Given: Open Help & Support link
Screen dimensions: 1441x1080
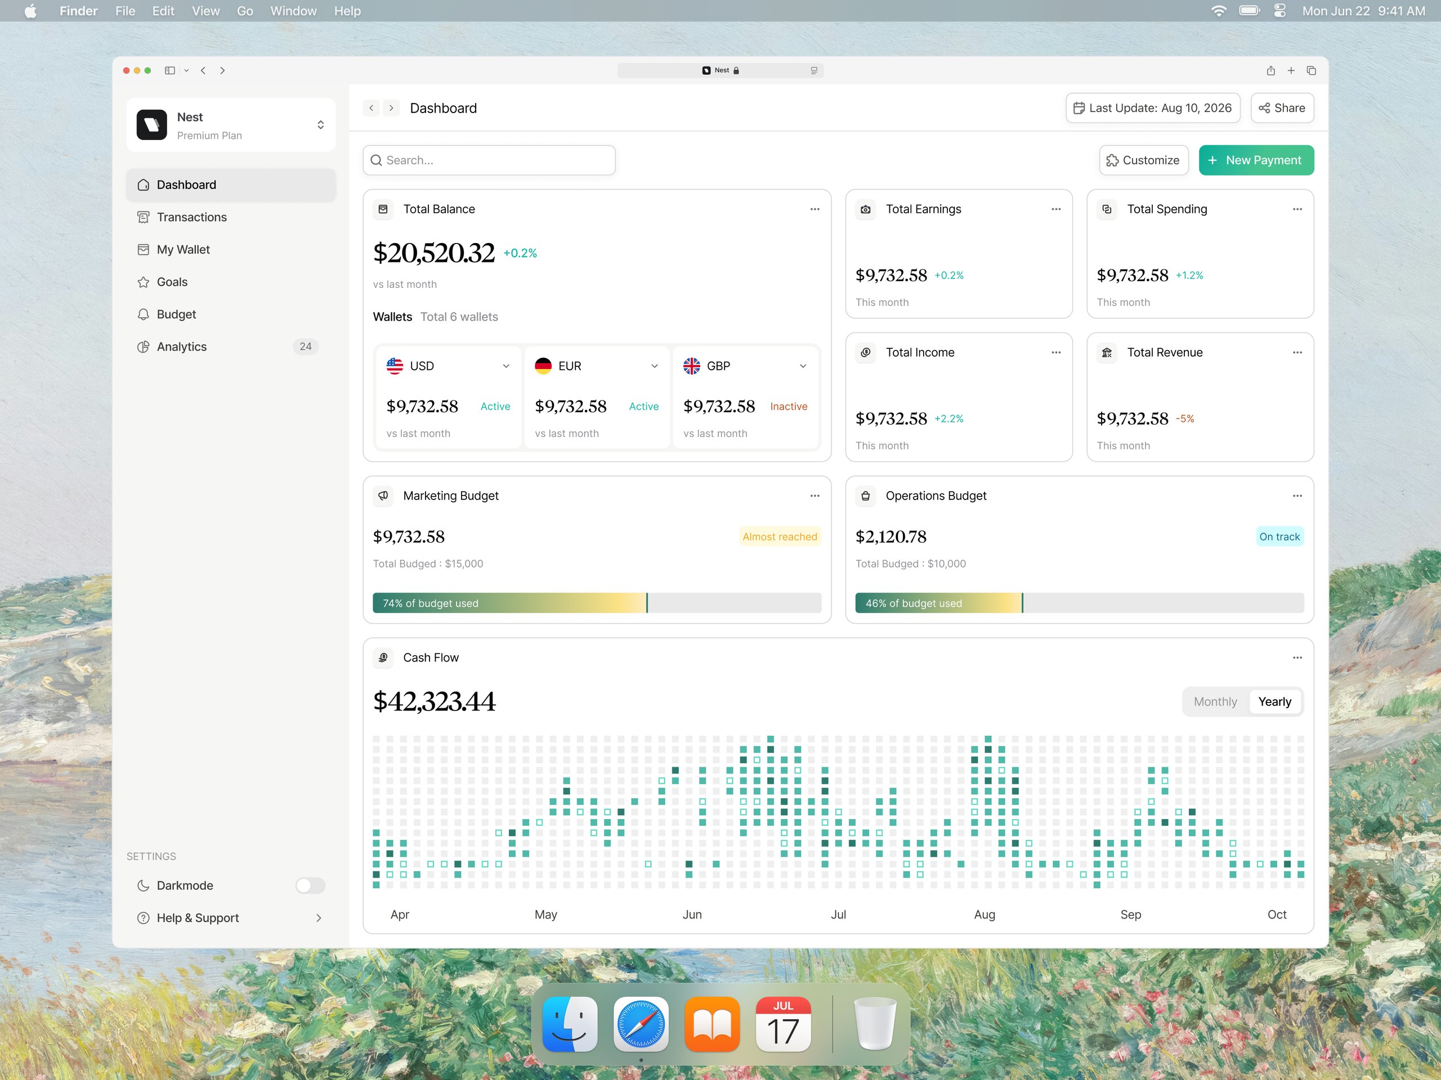Looking at the screenshot, I should coord(231,918).
